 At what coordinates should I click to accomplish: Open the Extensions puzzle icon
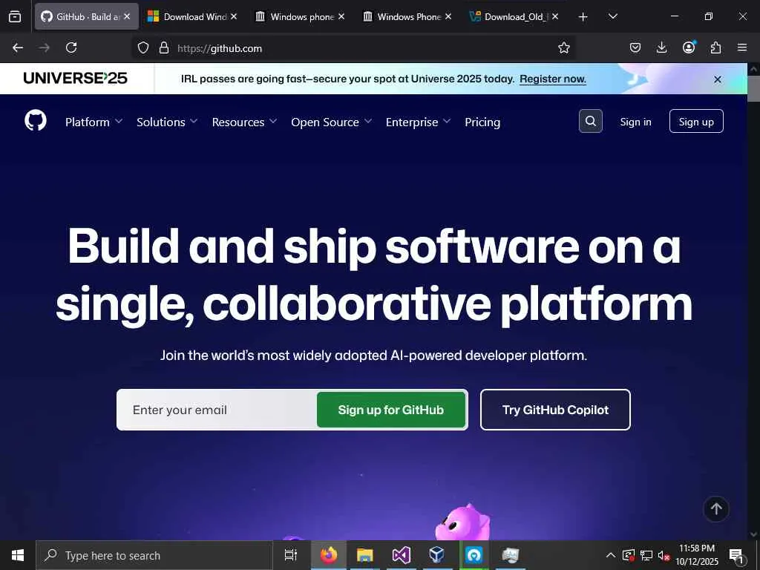[x=715, y=47]
